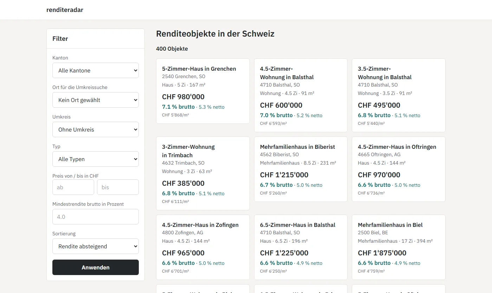Select the Mindestrendite brutto input field
492x293 pixels.
point(96,217)
